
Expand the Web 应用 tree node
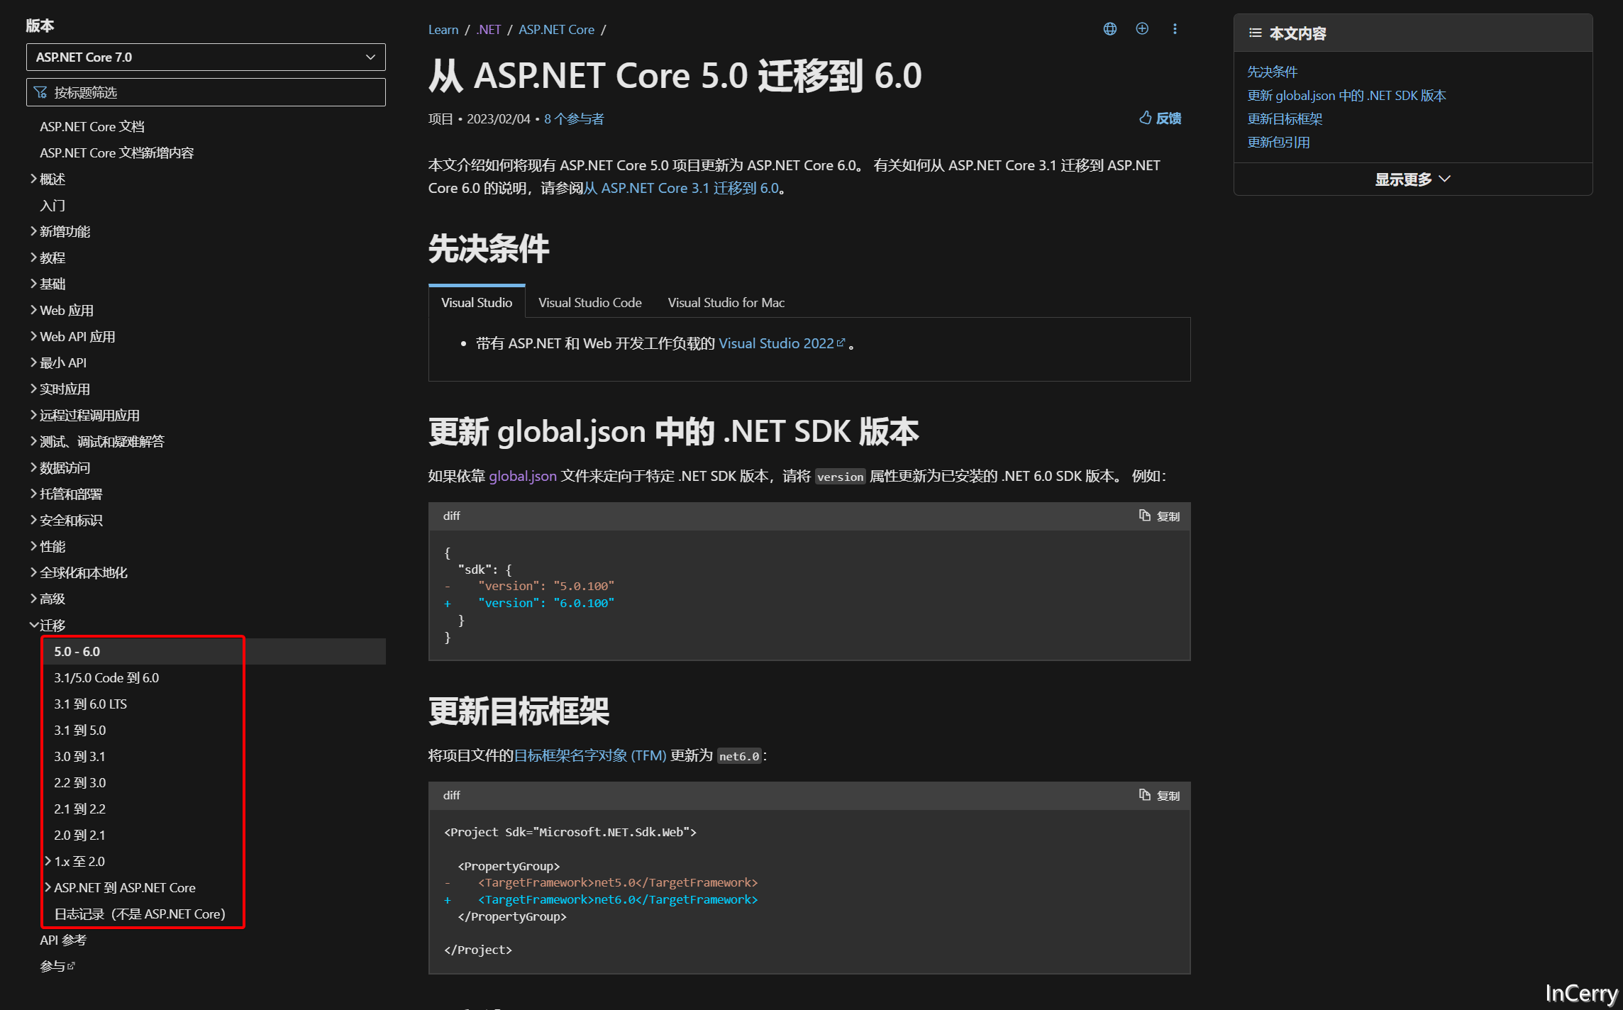tap(33, 310)
